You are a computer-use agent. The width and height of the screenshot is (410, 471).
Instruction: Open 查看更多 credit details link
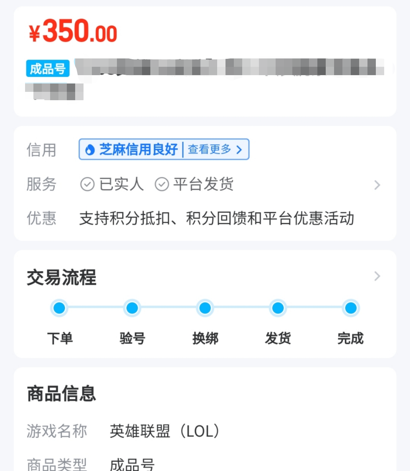pyautogui.click(x=215, y=150)
